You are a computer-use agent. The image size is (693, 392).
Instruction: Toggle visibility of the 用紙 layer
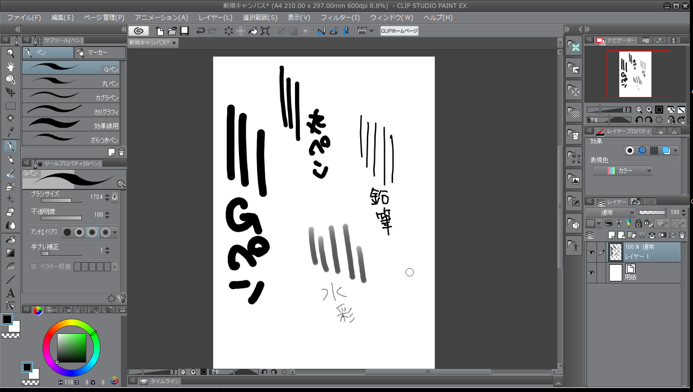point(591,273)
